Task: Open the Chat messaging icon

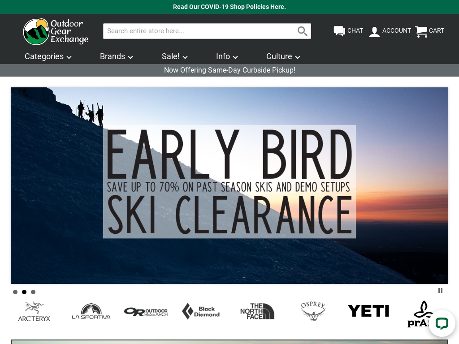Action: tap(339, 31)
